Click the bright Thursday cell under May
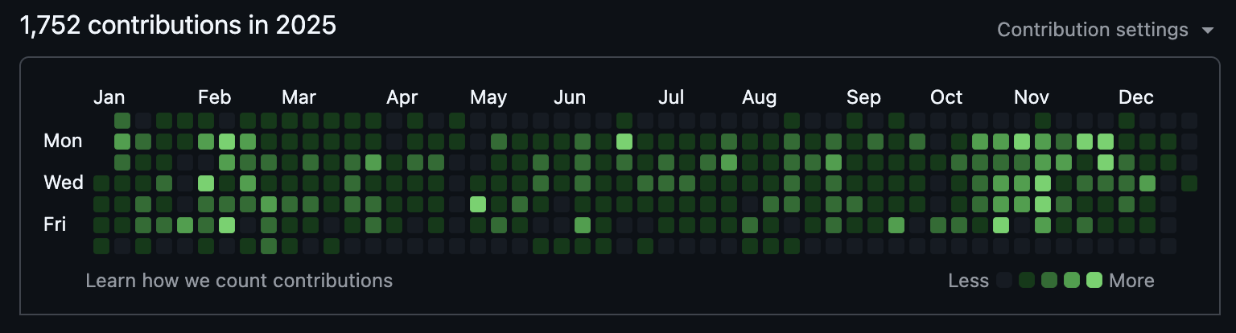Viewport: 1236px width, 333px height. point(478,204)
